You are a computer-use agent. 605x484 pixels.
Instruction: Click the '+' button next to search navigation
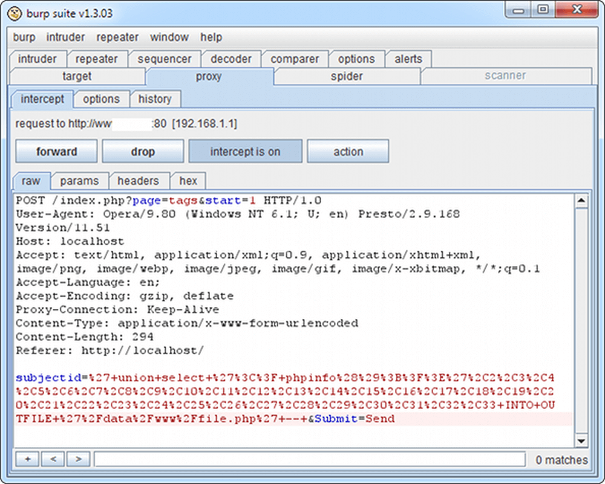point(27,459)
